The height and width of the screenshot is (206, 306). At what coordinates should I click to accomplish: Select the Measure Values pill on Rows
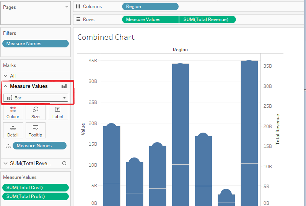click(150, 19)
